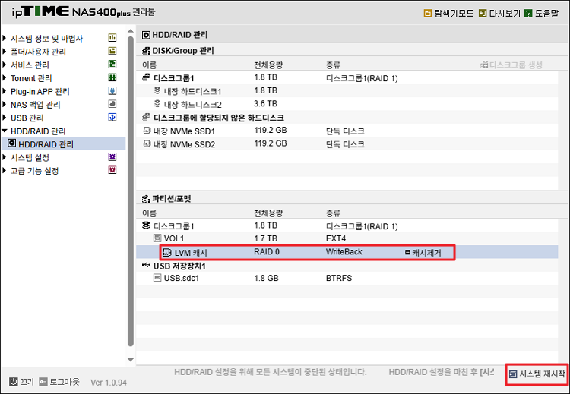
Task: Click the 다시보기 refresh link
Action: click(499, 14)
